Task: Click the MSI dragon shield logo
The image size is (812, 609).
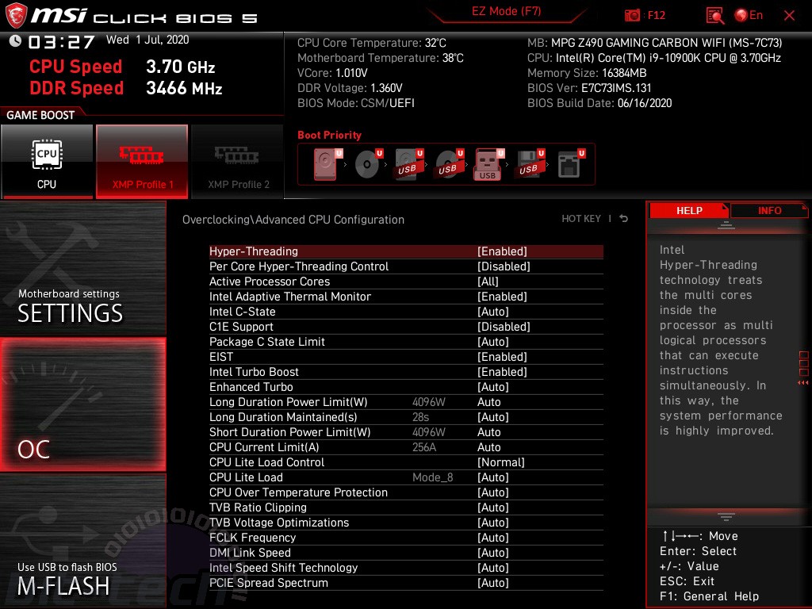Action: [16, 16]
